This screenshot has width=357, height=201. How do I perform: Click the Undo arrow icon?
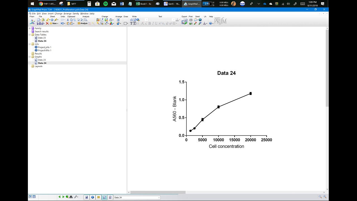tap(62, 23)
